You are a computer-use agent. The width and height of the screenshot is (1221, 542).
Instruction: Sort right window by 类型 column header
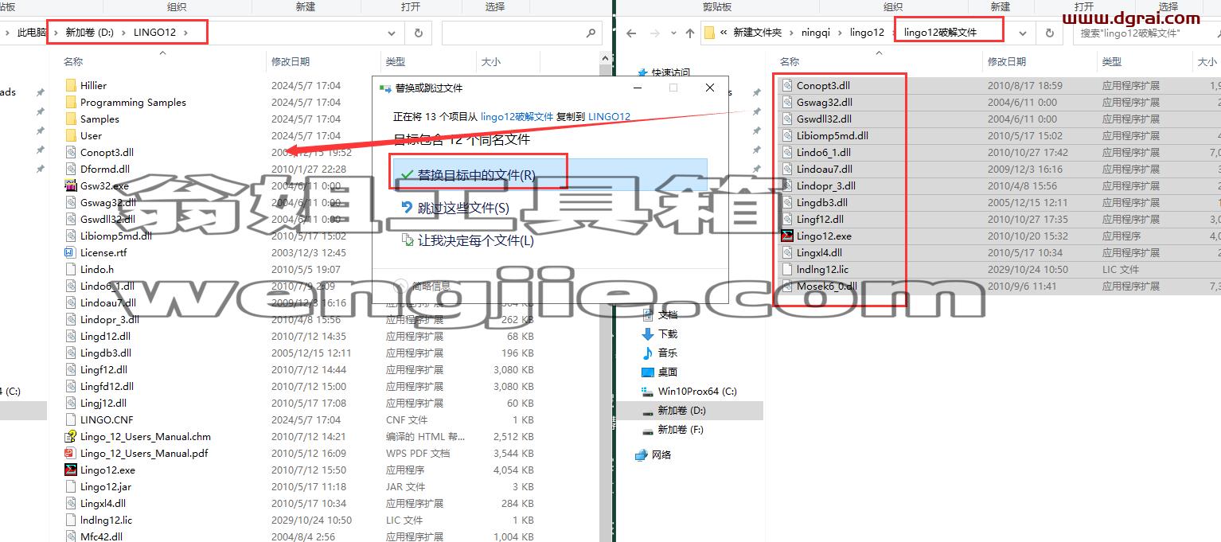click(1112, 61)
